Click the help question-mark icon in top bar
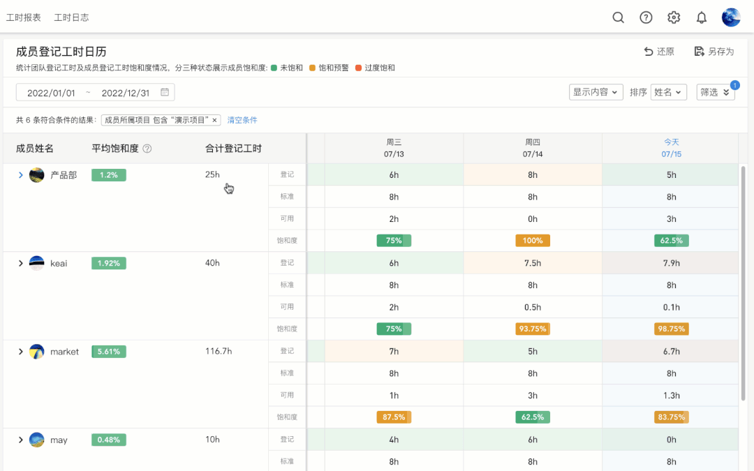 pos(646,17)
